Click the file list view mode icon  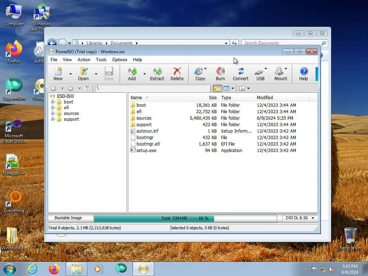point(226,88)
